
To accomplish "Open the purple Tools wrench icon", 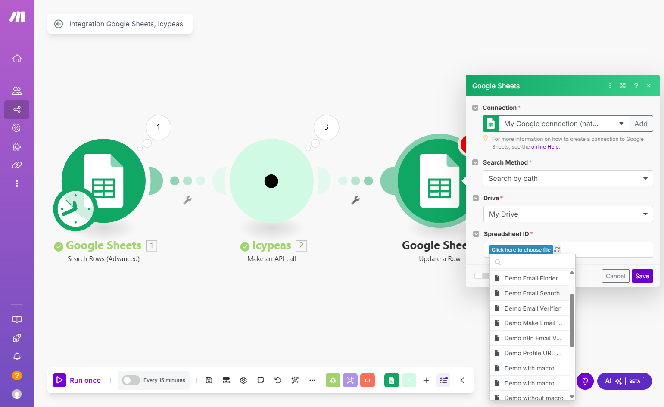I will click(x=350, y=380).
